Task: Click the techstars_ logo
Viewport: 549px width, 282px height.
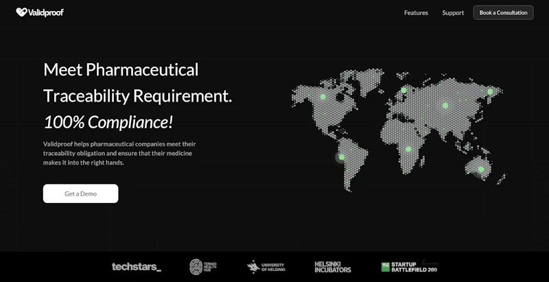Action: click(x=137, y=267)
